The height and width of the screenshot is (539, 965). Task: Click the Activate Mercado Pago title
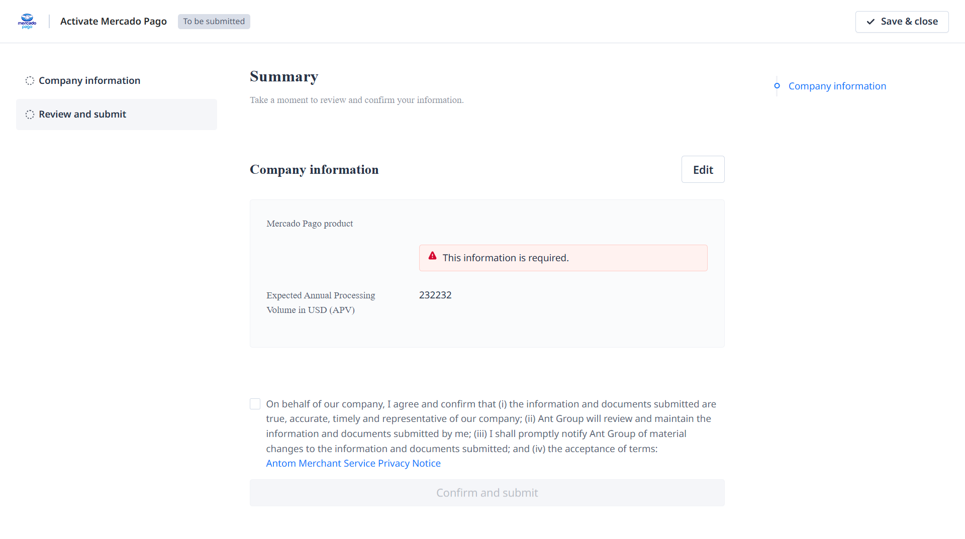click(113, 22)
